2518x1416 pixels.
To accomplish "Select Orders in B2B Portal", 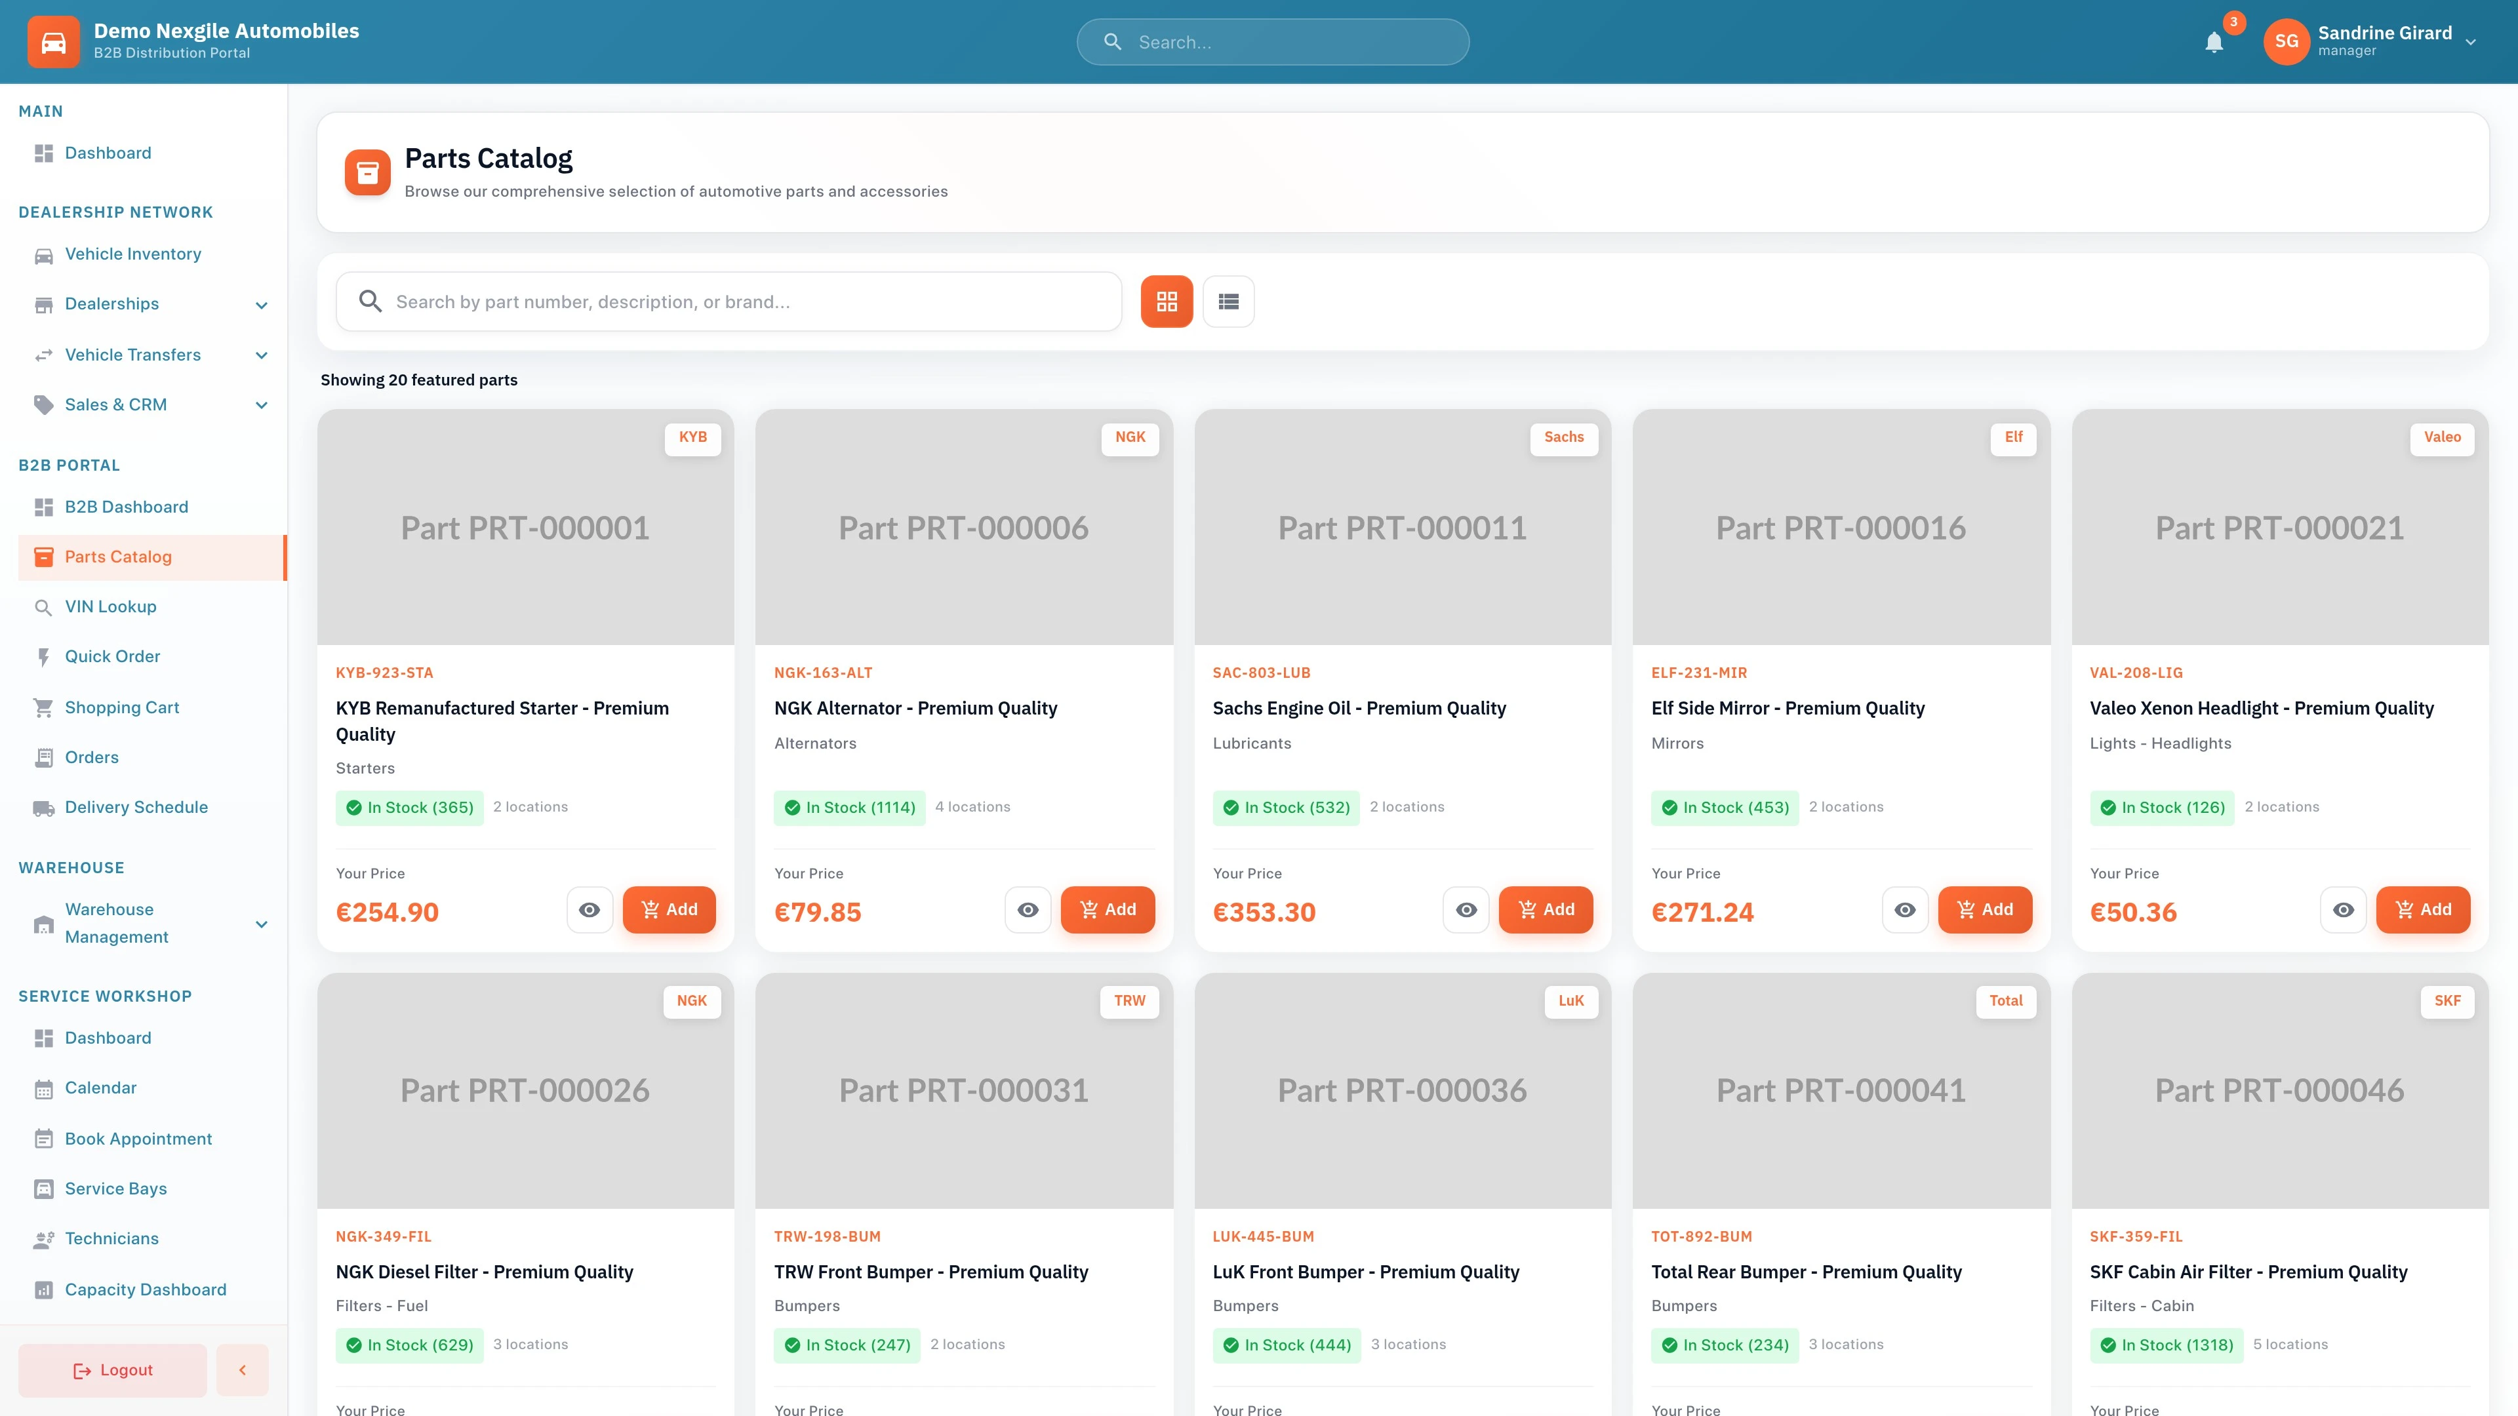I will 91,757.
